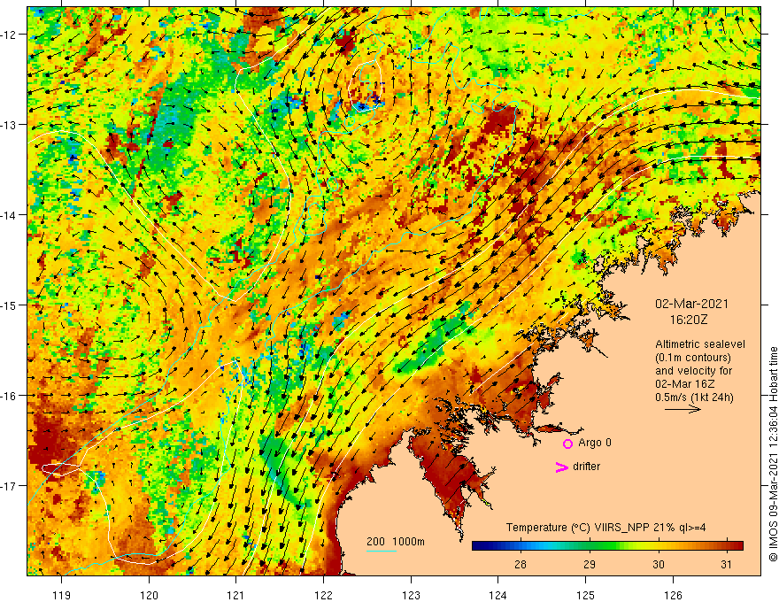Click the 'drifter' legend label
Screen dimensions: 779x602
point(586,467)
